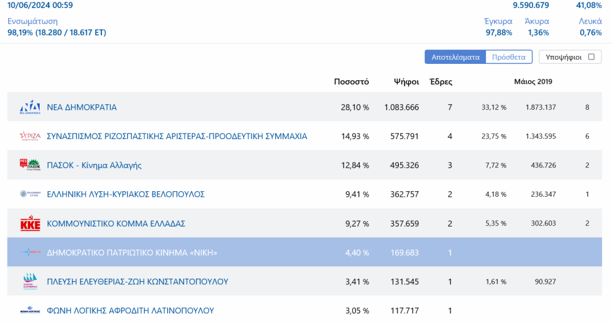
Task: Open the ΚΟΜΜΟΥΝΙΣΤΙΚΟ ΚΟΜΜΑ ΕΛΛΑΔΑΣ link
Action: coord(116,223)
